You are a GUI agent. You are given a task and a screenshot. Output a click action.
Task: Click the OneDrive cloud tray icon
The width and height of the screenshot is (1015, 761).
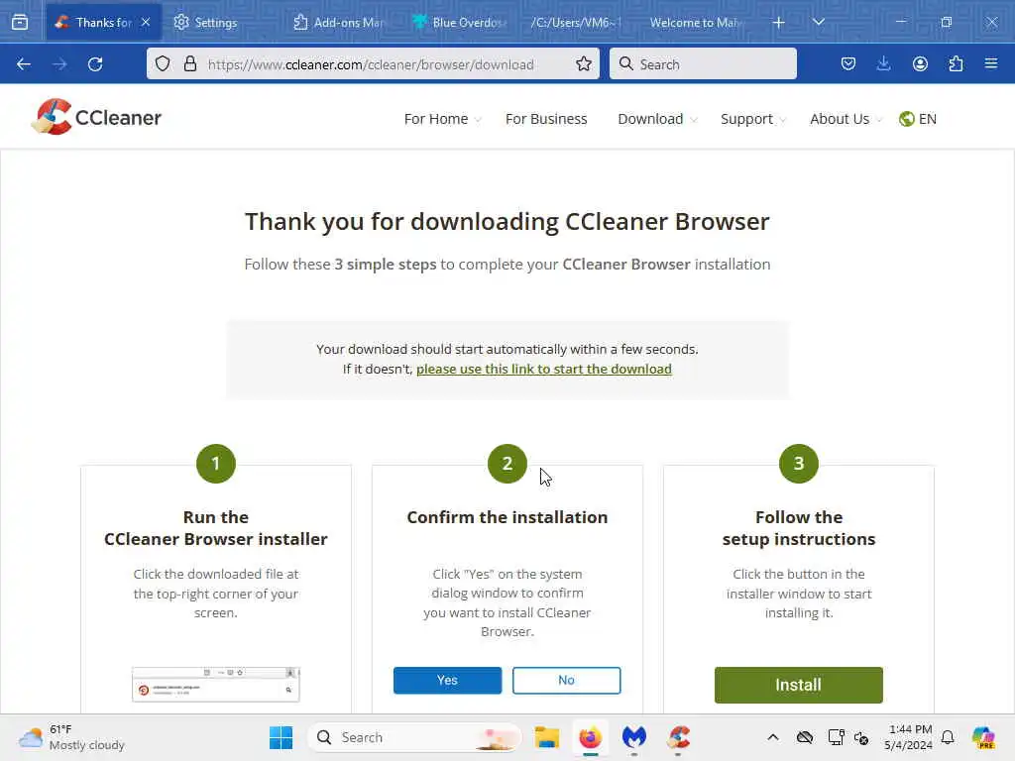[x=805, y=737]
